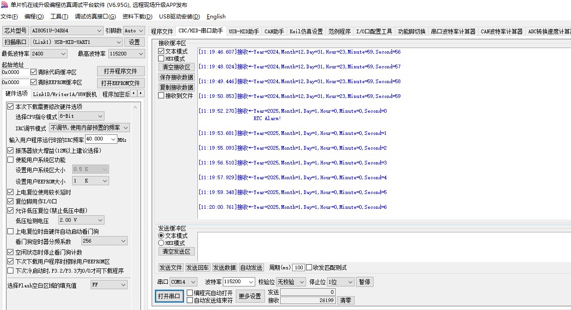This screenshot has width=571, height=310.
Task: Open the CAN波特率计算器 tab
Action: [x=502, y=31]
